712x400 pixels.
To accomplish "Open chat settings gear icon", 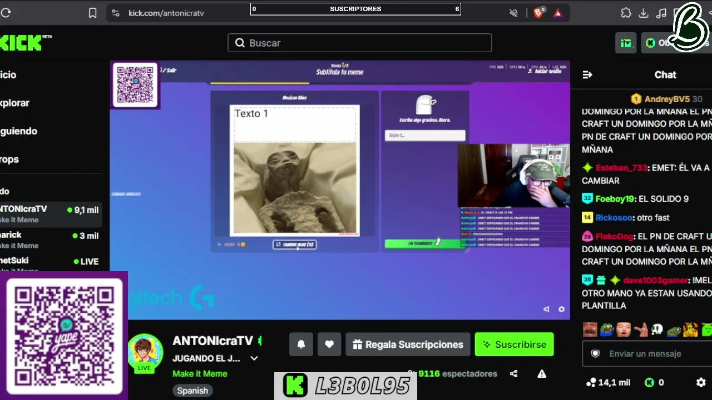I will pyautogui.click(x=701, y=382).
